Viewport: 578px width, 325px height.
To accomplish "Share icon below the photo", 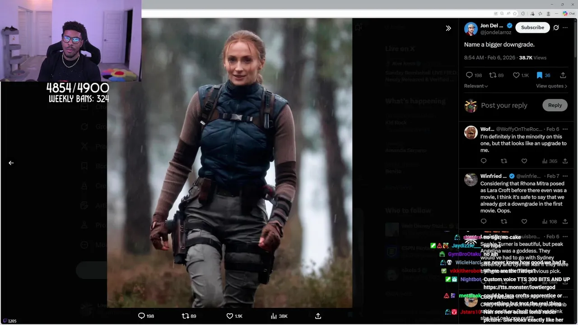I will [x=318, y=316].
